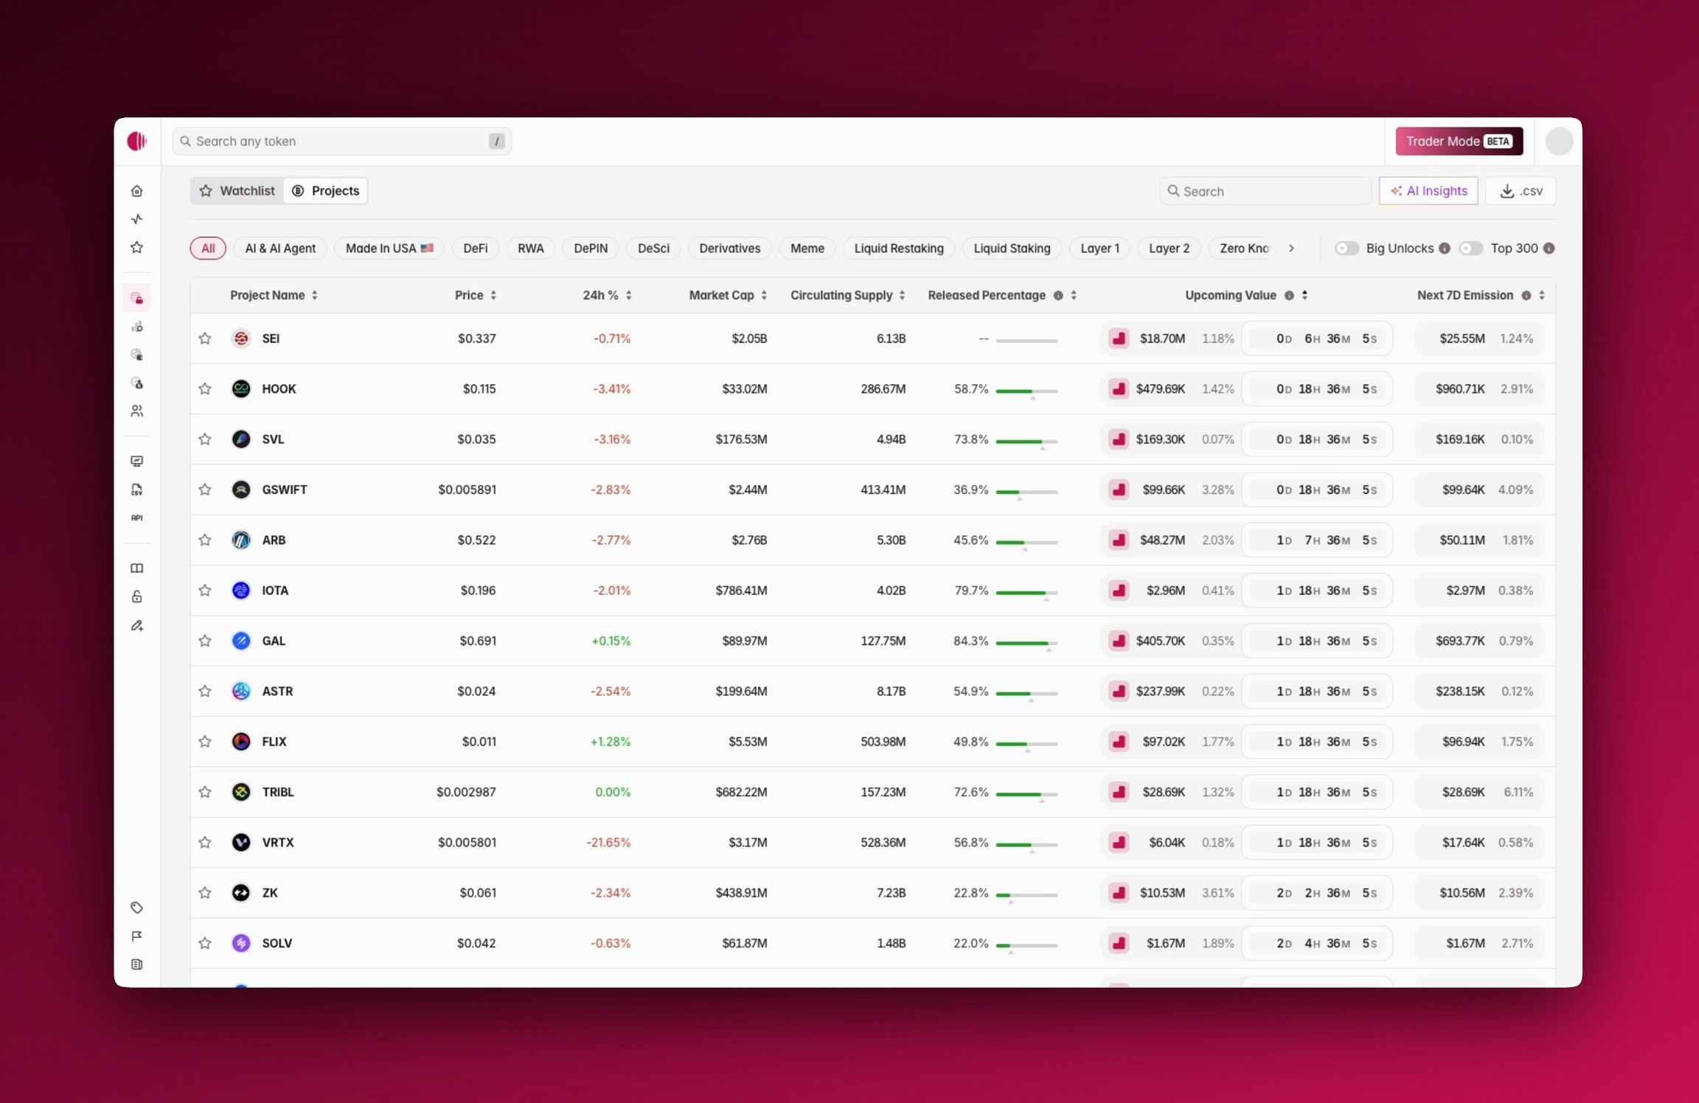The height and width of the screenshot is (1103, 1699).
Task: Click GAL released percentage progress bar
Action: [1026, 643]
